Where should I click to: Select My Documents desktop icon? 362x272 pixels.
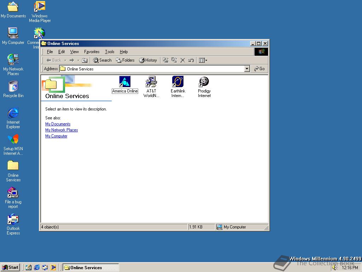(x=13, y=10)
